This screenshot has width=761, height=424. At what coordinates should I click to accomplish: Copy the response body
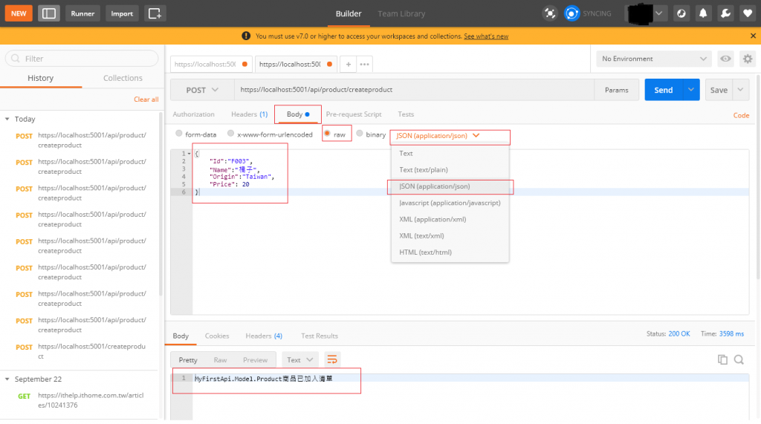(722, 359)
